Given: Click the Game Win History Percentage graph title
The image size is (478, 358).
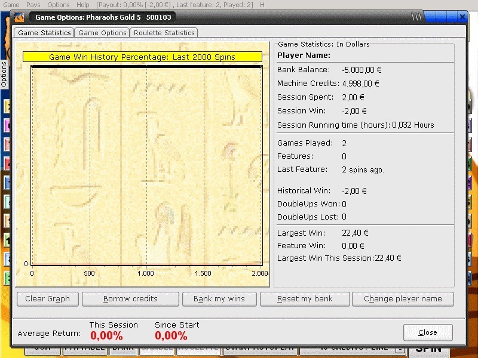Looking at the screenshot, I should coord(142,57).
